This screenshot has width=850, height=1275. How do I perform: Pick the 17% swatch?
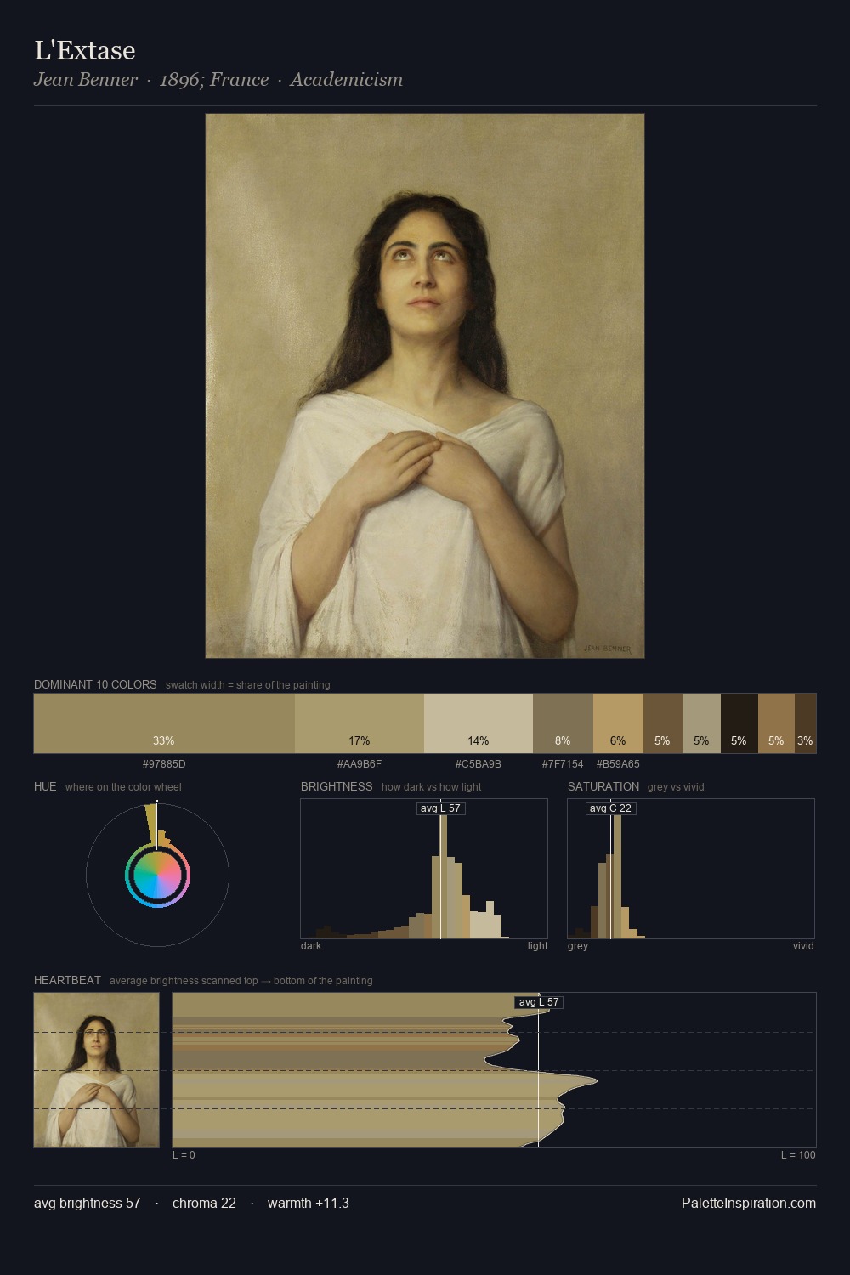(x=360, y=723)
